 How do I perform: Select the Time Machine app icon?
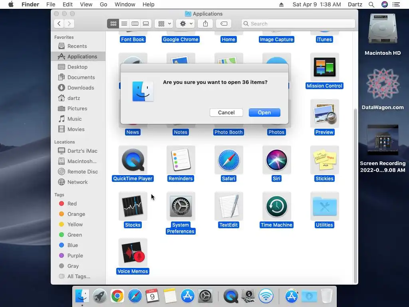coord(276,206)
